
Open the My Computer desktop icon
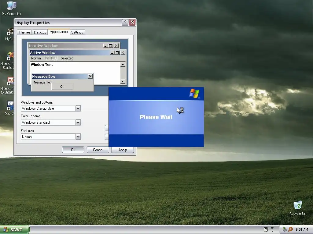tap(12, 8)
